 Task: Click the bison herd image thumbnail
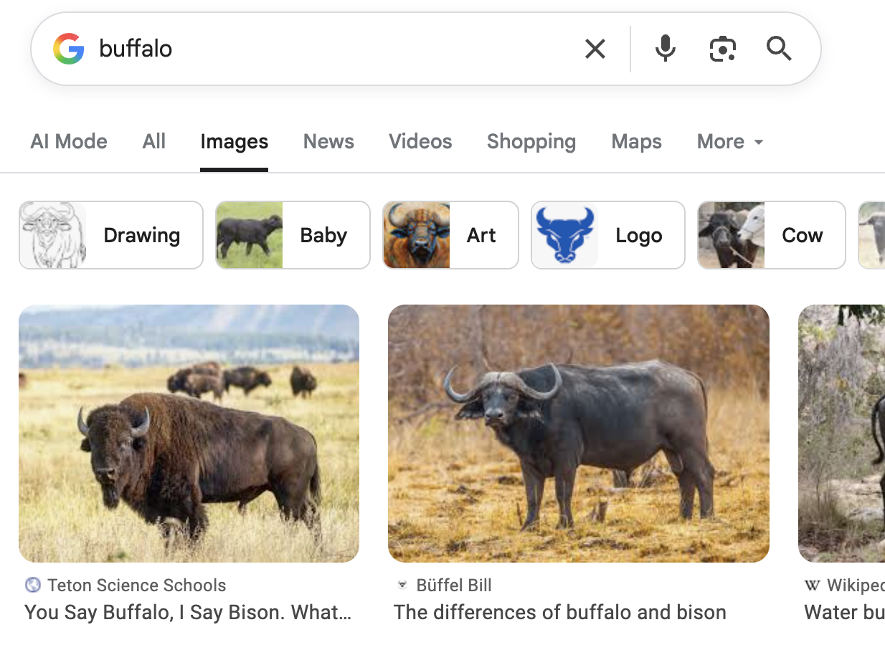189,433
